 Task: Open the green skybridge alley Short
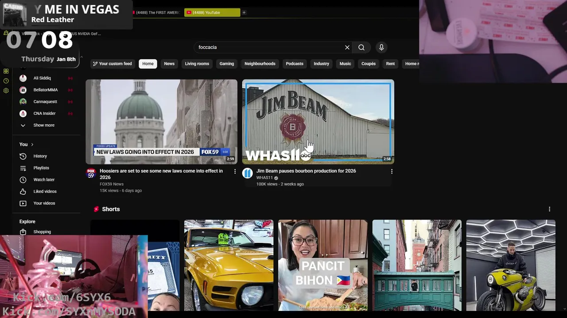click(417, 265)
